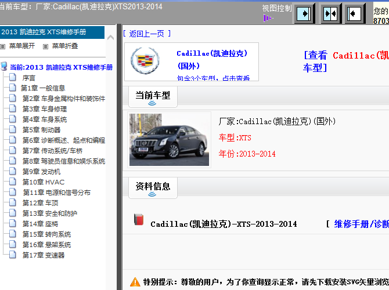This screenshot has height=290, width=389.
Task: Click 菜单折叠 to collapse all menus
Action: [x=65, y=46]
